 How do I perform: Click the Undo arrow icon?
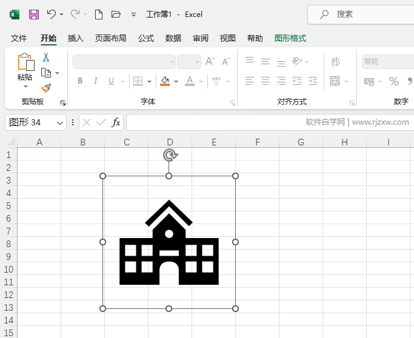pyautogui.click(x=52, y=15)
